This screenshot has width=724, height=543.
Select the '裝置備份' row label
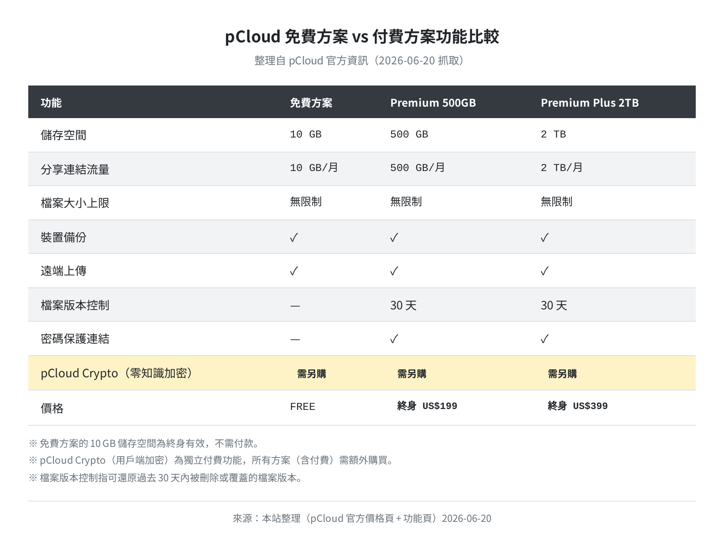[x=64, y=237]
